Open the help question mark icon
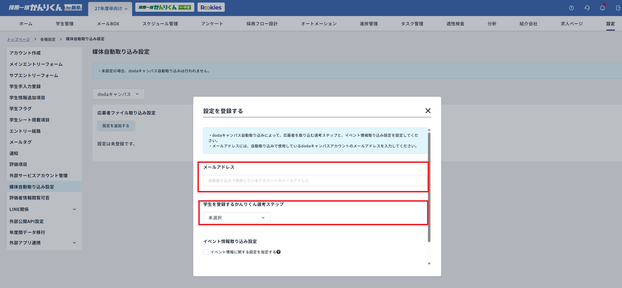 571,8
